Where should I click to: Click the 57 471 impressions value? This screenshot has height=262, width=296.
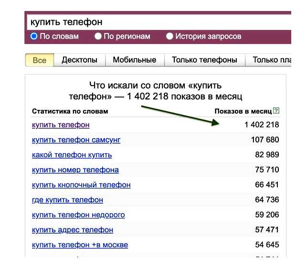click(267, 229)
